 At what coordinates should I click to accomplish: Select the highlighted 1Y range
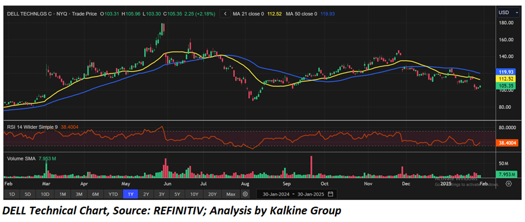[x=130, y=194]
